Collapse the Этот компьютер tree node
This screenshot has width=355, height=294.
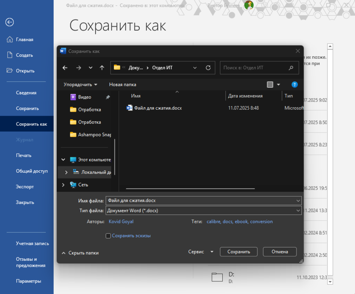pyautogui.click(x=64, y=160)
